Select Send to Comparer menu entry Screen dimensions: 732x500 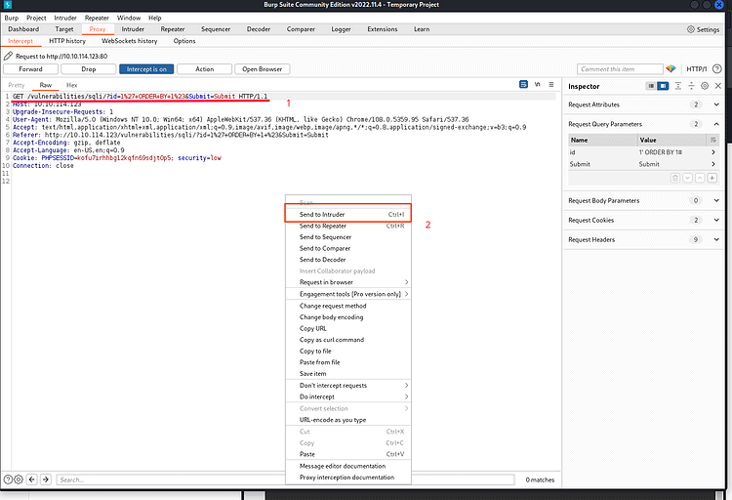[348, 249]
